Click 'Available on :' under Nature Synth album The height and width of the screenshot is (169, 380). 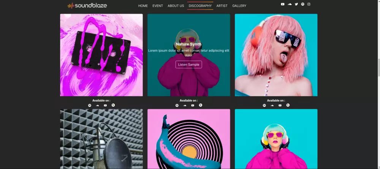189,100
